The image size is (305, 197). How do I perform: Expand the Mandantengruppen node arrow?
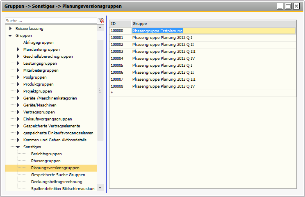(x=18, y=50)
